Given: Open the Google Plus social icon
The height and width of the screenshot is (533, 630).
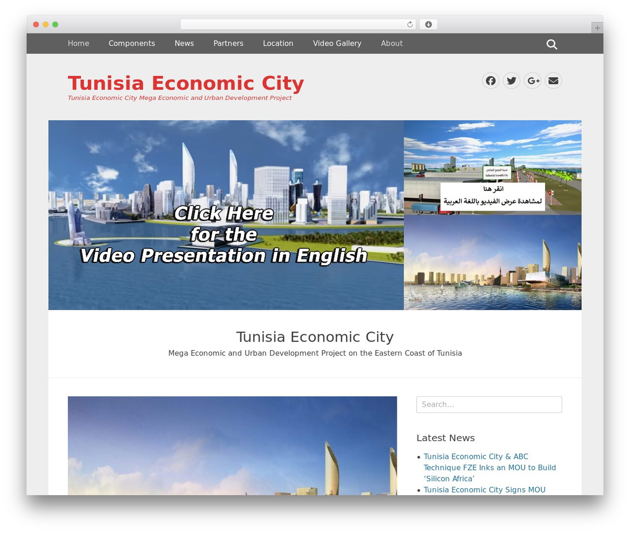Looking at the screenshot, I should [533, 81].
